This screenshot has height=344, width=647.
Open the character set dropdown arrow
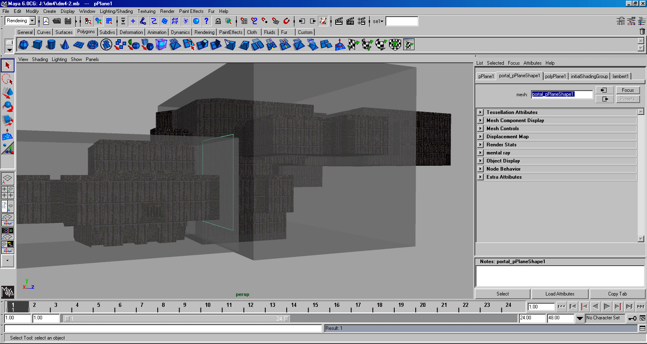coord(580,318)
